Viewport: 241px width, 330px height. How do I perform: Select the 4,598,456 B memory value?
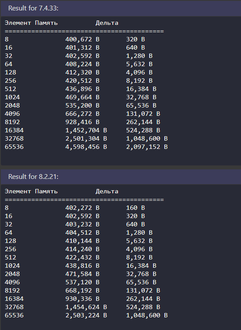(x=86, y=147)
